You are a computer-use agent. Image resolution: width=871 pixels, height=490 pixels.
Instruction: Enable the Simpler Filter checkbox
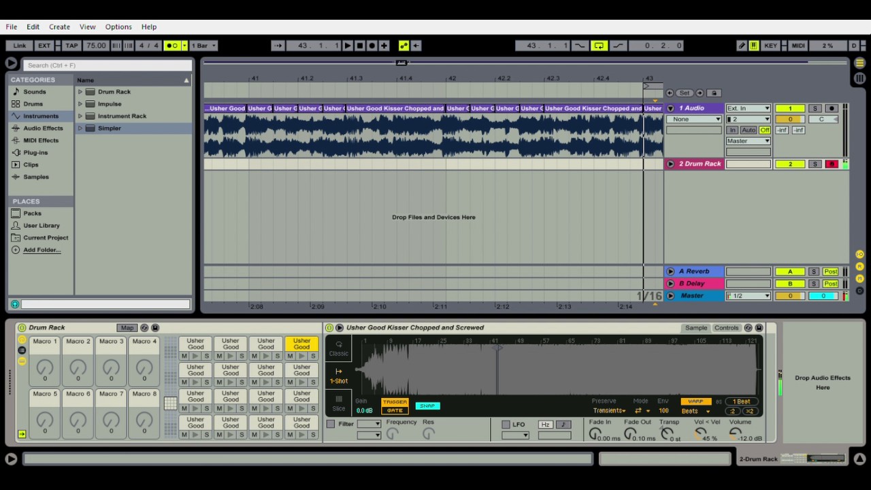(x=331, y=424)
